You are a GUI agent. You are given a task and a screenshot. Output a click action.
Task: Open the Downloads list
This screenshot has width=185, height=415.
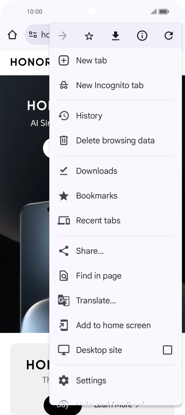[116, 171]
